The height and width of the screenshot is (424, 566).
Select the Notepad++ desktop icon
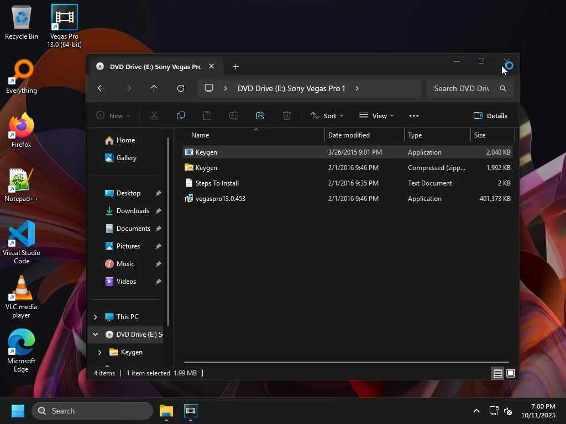22,184
